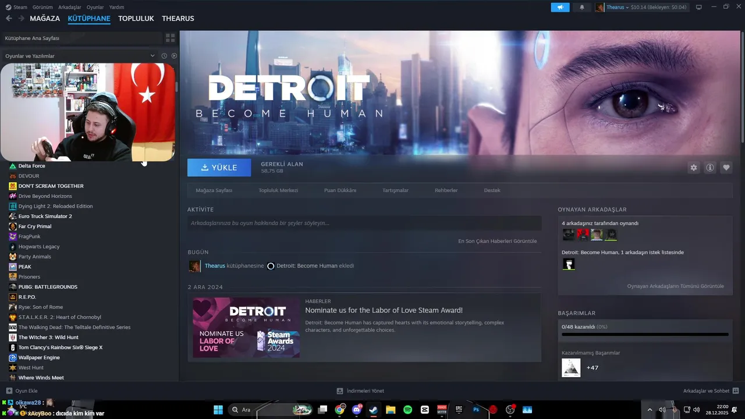This screenshot has width=745, height=419.
Task: Click the unearned achievement triangle icon
Action: click(571, 368)
